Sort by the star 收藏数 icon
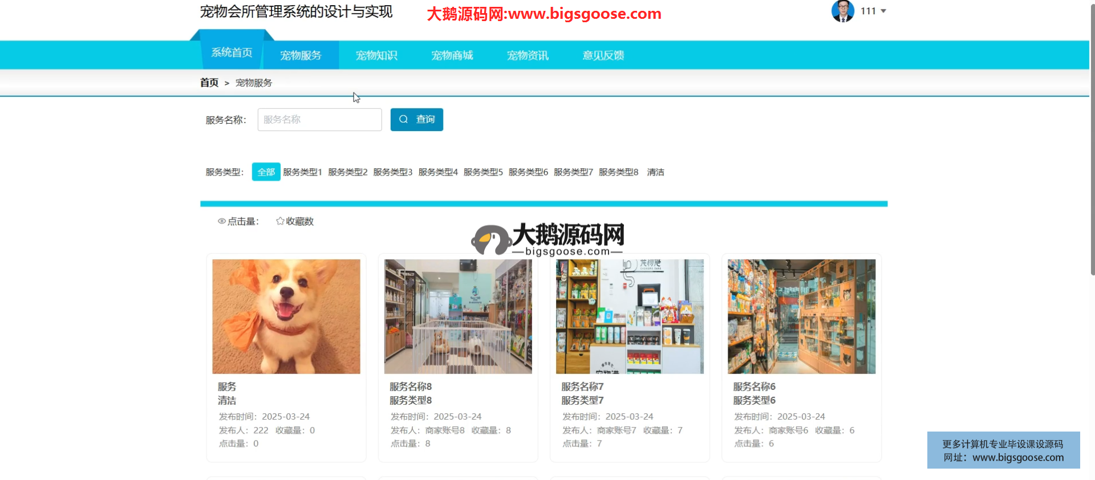Image resolution: width=1095 pixels, height=480 pixels. pyautogui.click(x=280, y=221)
